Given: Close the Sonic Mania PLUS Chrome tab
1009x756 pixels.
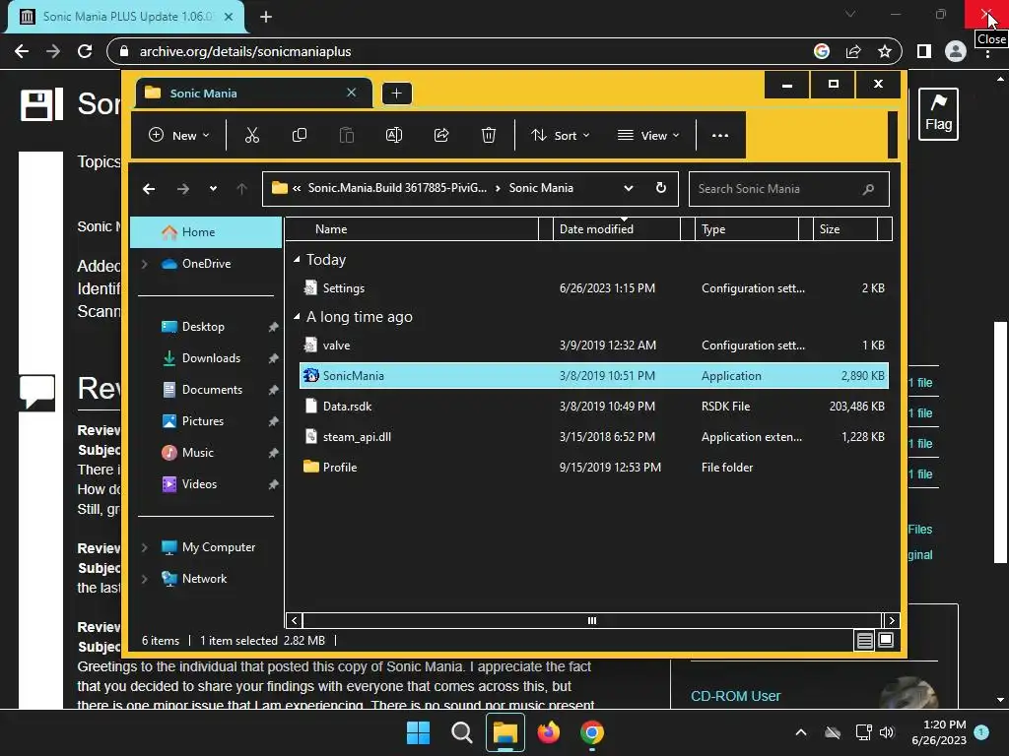Looking at the screenshot, I should click(x=229, y=17).
